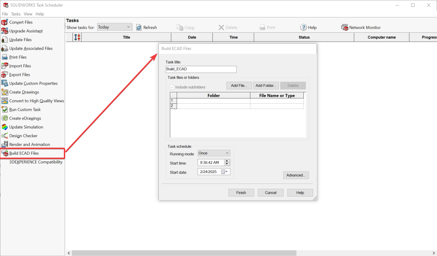Select row 1 Folder cell

214,101
